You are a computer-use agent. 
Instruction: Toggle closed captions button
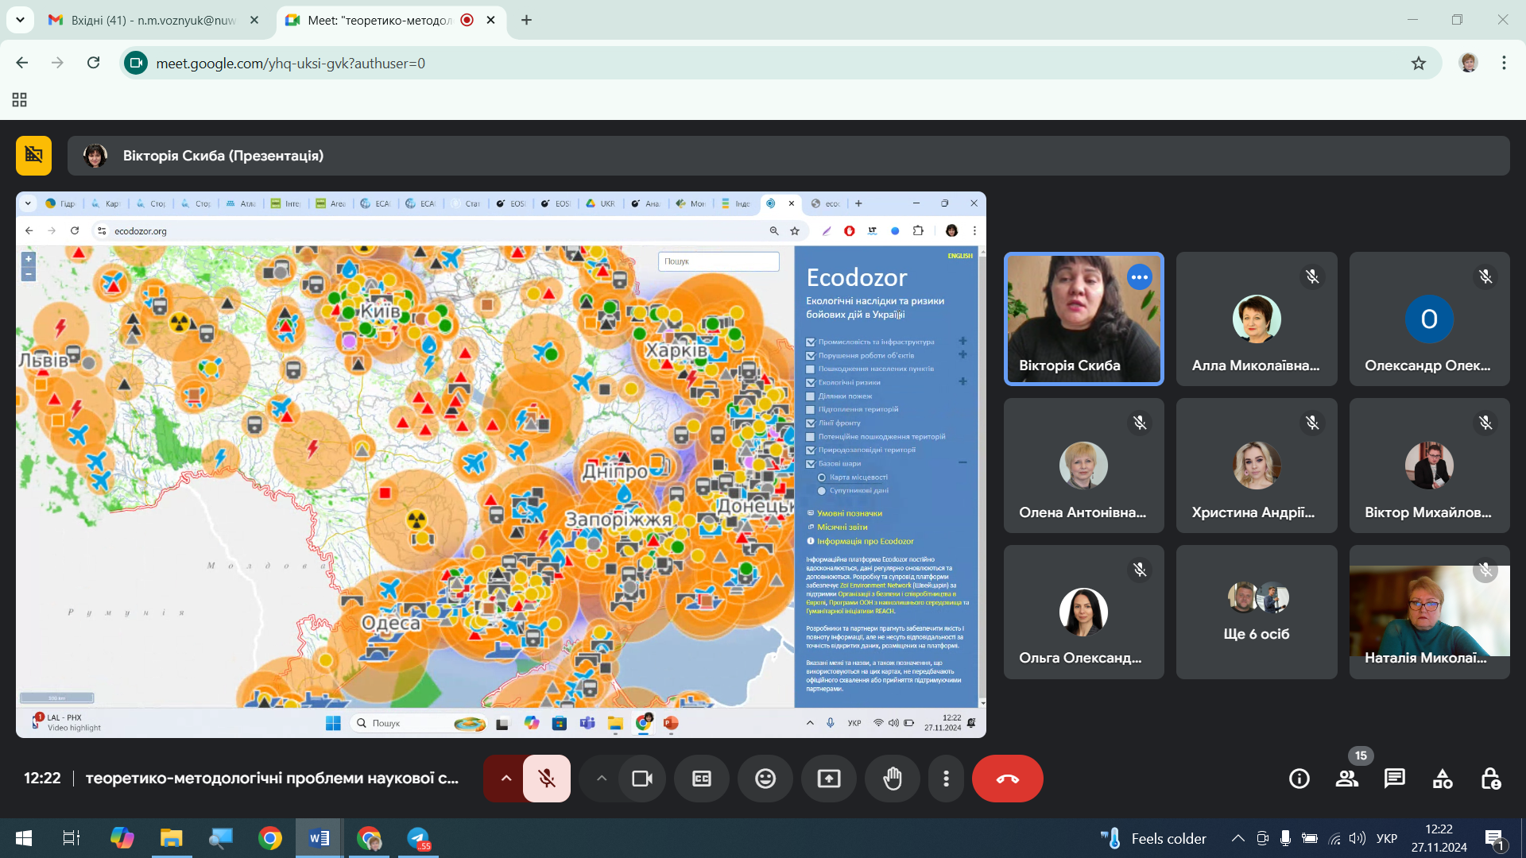tap(702, 779)
